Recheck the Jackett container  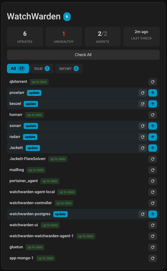[143, 148]
